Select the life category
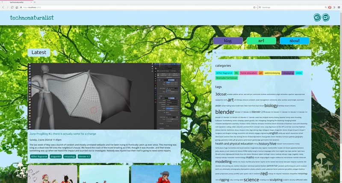The height and width of the screenshot is (183, 342). point(236,73)
